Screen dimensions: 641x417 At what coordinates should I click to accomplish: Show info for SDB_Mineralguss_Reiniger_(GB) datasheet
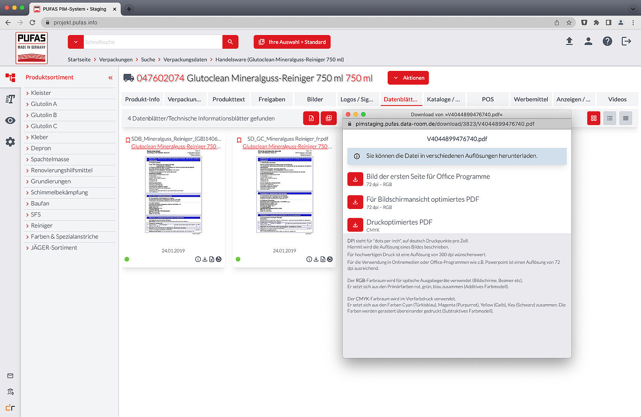[198, 259]
